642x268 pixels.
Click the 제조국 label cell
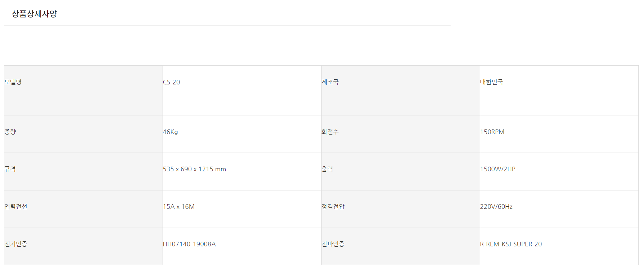(x=330, y=82)
